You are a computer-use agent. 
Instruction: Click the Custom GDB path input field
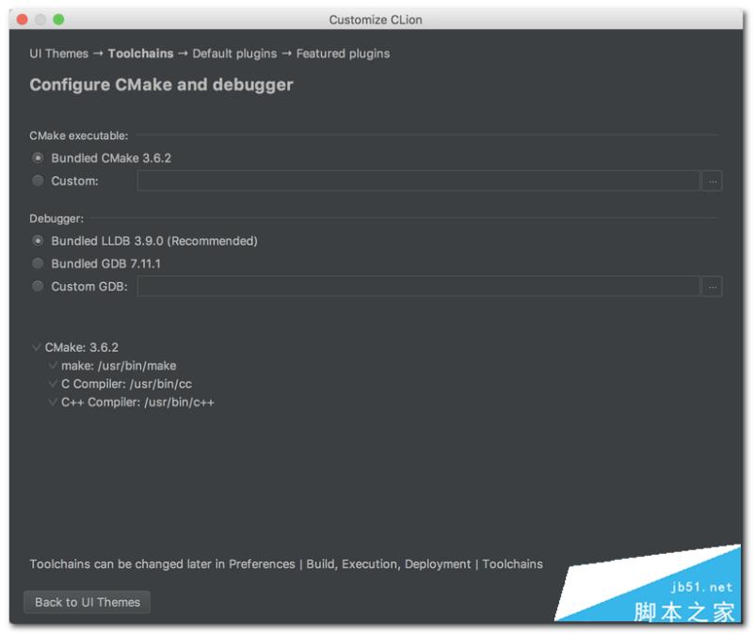tap(418, 287)
